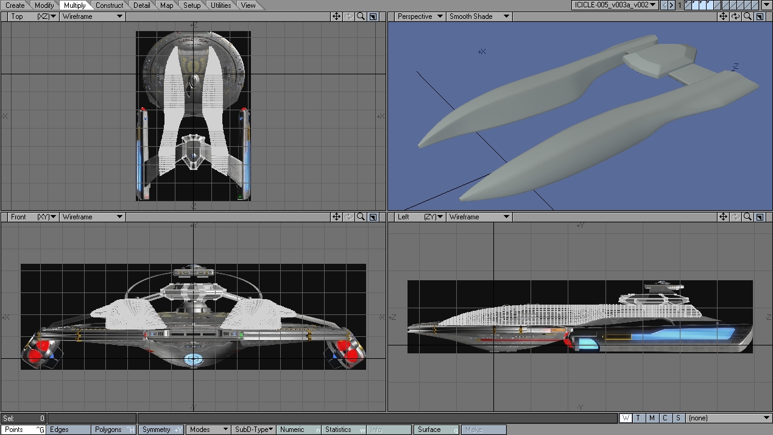Switch selection mode to Edges
The height and width of the screenshot is (435, 773).
(x=68, y=430)
